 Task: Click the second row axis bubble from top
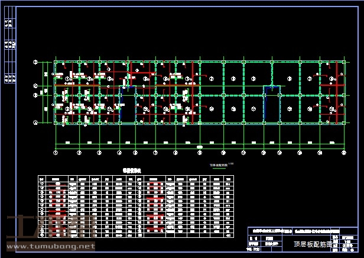coord(35,86)
